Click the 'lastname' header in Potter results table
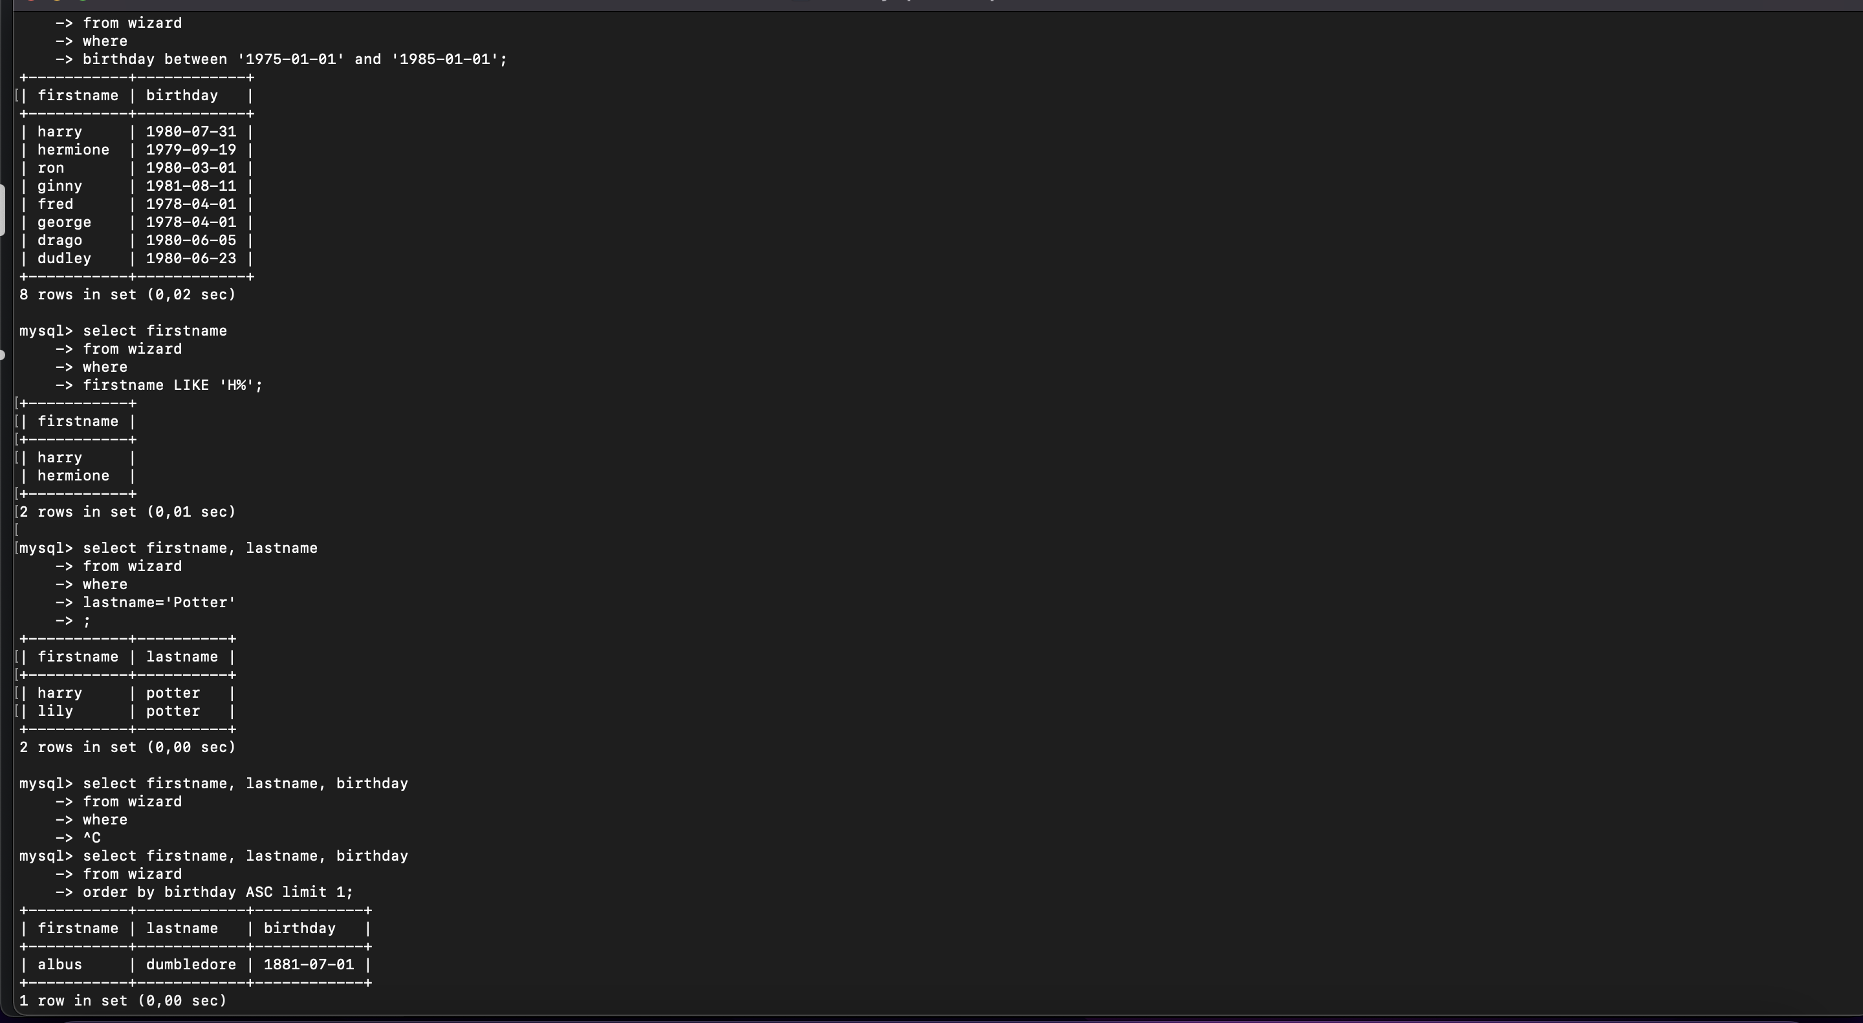The height and width of the screenshot is (1023, 1863). 182,656
